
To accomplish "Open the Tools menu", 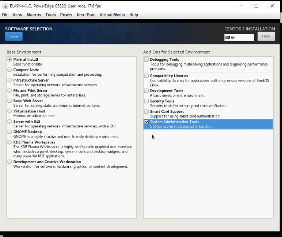I will click(x=50, y=15).
